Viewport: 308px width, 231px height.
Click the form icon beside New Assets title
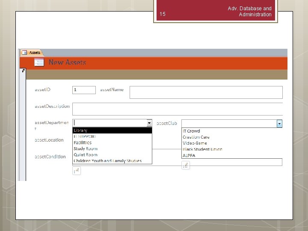(x=39, y=62)
